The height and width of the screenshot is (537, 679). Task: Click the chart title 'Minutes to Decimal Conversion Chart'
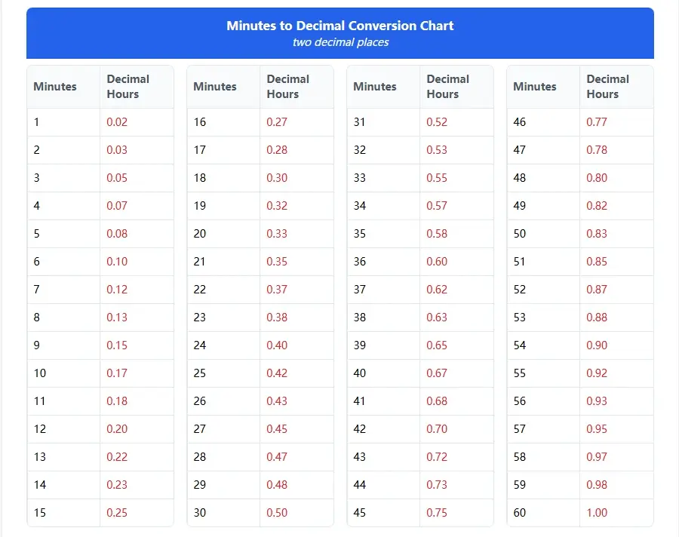(x=339, y=26)
